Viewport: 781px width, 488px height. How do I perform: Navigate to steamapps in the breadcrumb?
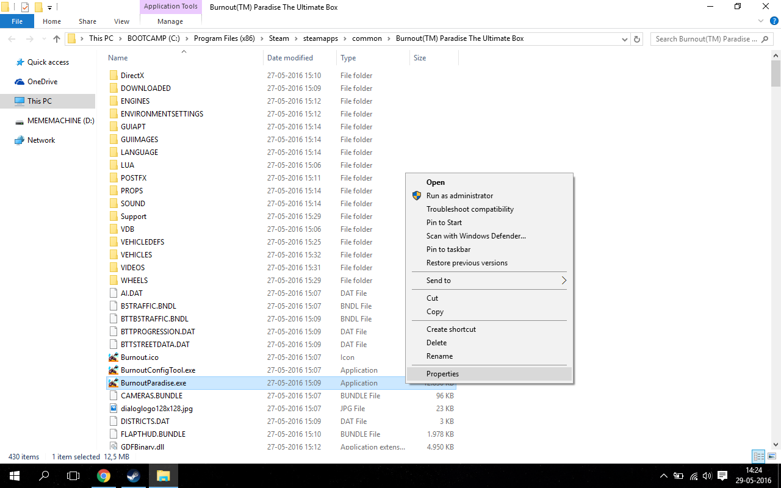pyautogui.click(x=322, y=38)
